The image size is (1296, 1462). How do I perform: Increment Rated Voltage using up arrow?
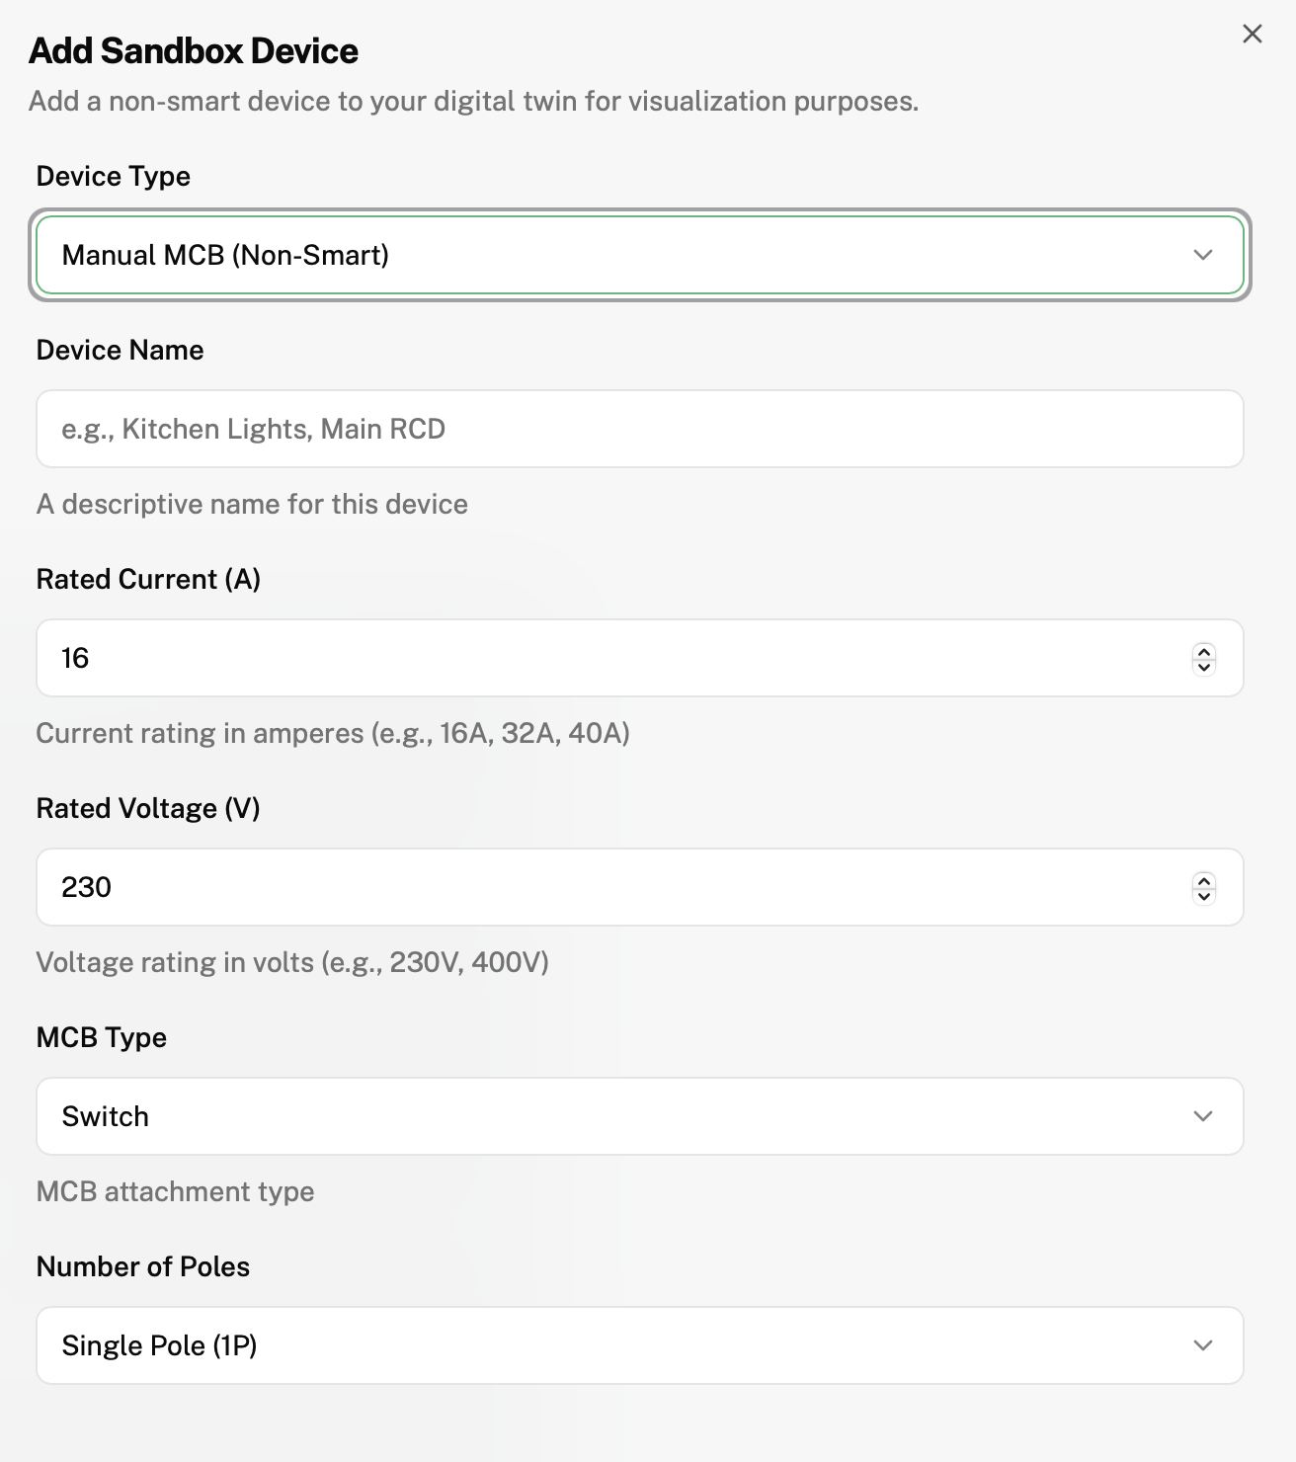click(x=1203, y=880)
